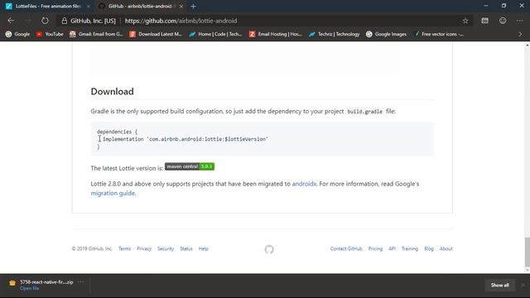Open the downloaded zip's more options ellipsis
The height and width of the screenshot is (298, 530).
point(80,281)
